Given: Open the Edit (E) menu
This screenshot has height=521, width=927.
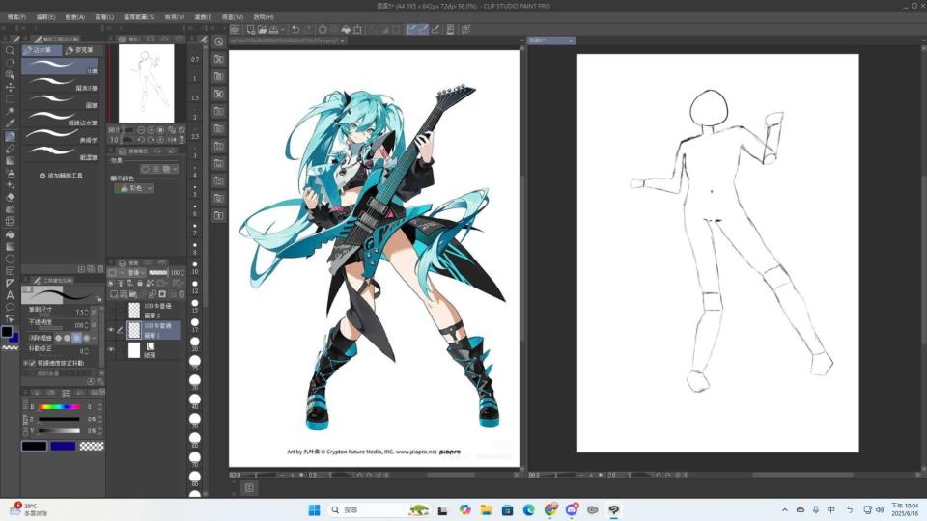Looking at the screenshot, I should (45, 17).
